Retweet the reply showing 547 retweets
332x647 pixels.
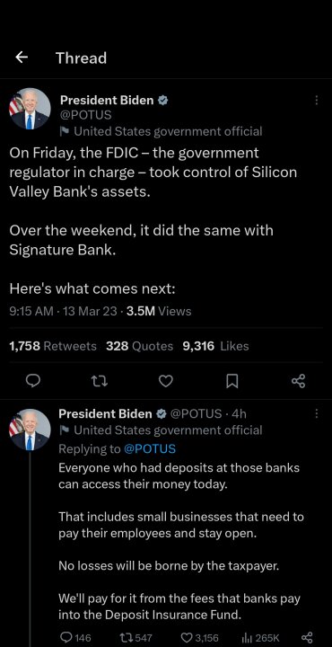point(136,637)
